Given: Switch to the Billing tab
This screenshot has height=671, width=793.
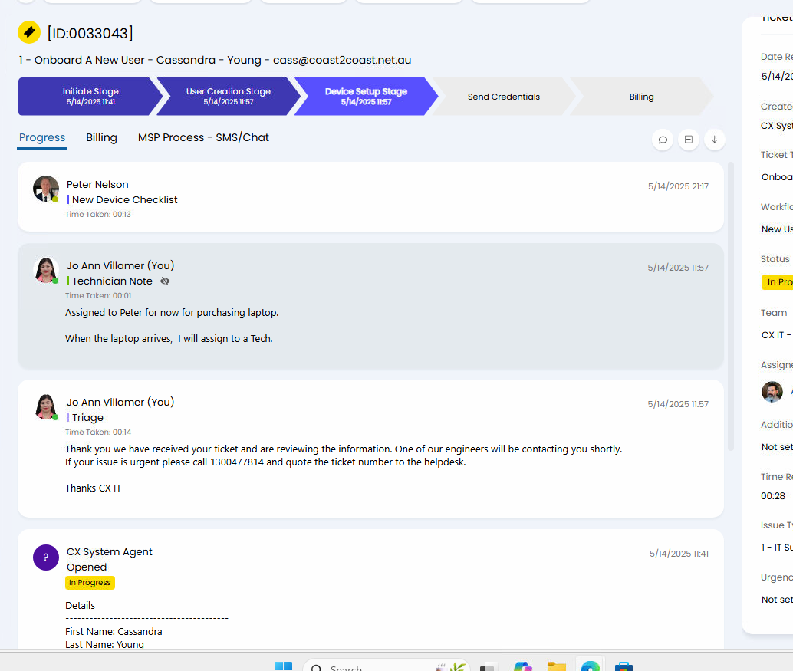Looking at the screenshot, I should pyautogui.click(x=101, y=137).
